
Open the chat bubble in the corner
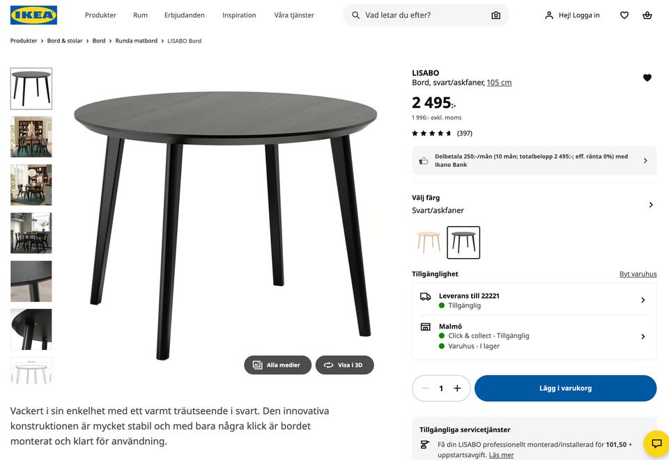pyautogui.click(x=656, y=443)
